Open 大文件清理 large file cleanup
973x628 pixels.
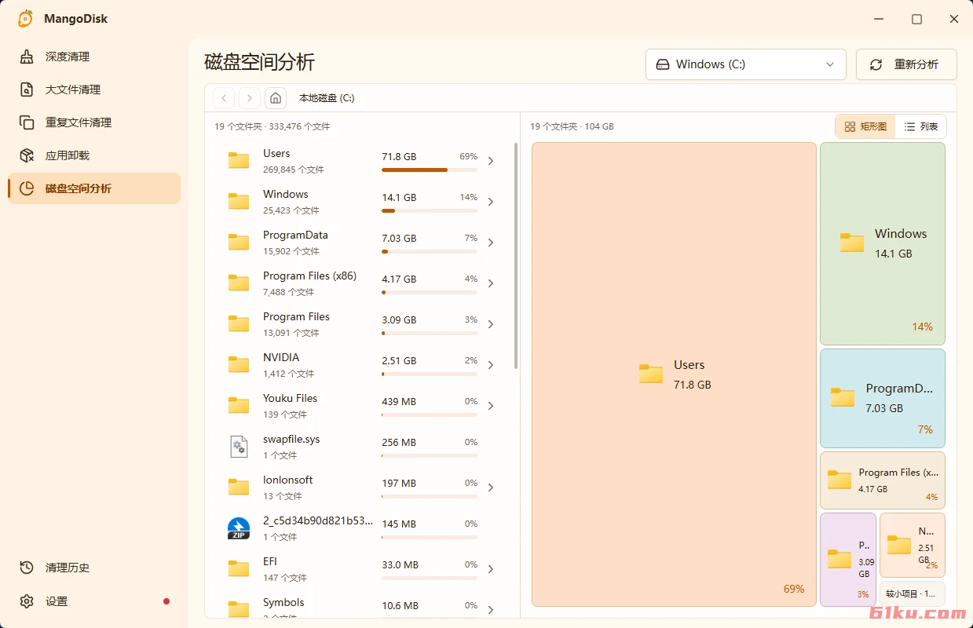pos(94,89)
